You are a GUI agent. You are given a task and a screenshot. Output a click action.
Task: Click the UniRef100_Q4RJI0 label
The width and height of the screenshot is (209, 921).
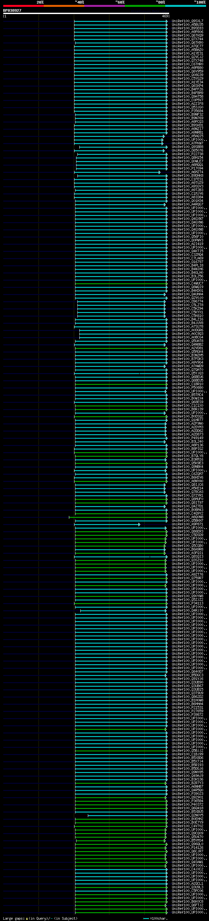pos(187,611)
